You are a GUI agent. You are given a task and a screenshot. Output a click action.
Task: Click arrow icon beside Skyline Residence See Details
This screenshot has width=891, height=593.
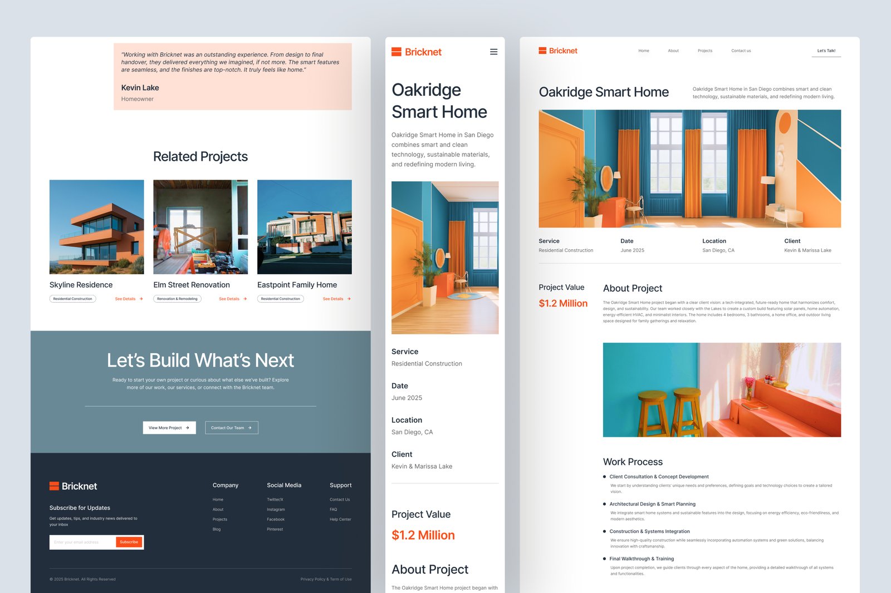(141, 299)
